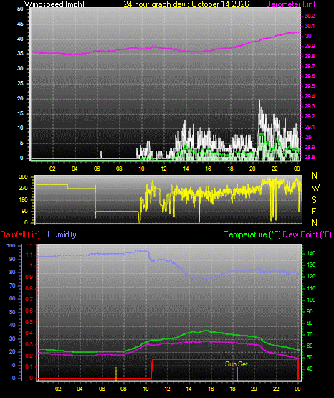The width and height of the screenshot is (334, 398).
Task: Click the 50 value on the blue humidity axis
Action: pyautogui.click(x=12, y=312)
